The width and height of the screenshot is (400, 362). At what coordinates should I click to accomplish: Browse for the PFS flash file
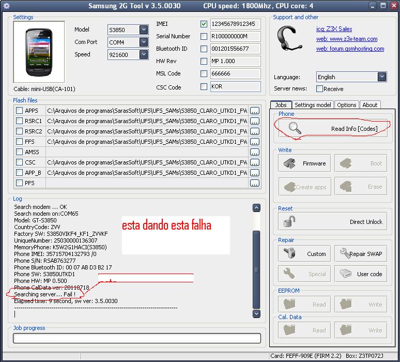(255, 183)
